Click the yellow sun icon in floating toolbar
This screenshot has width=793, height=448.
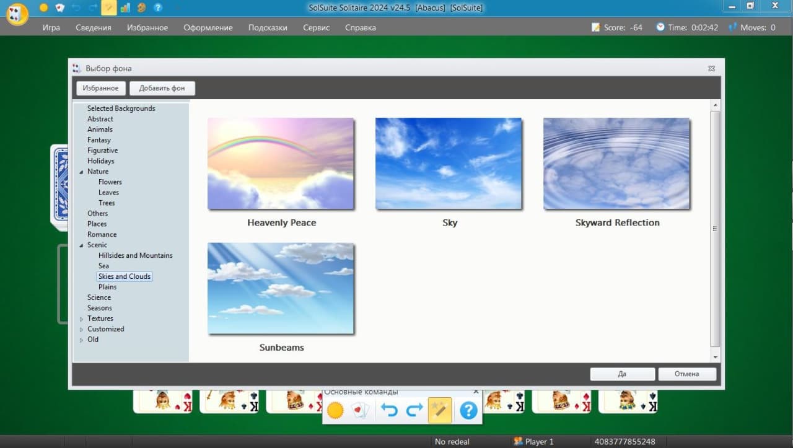point(335,410)
